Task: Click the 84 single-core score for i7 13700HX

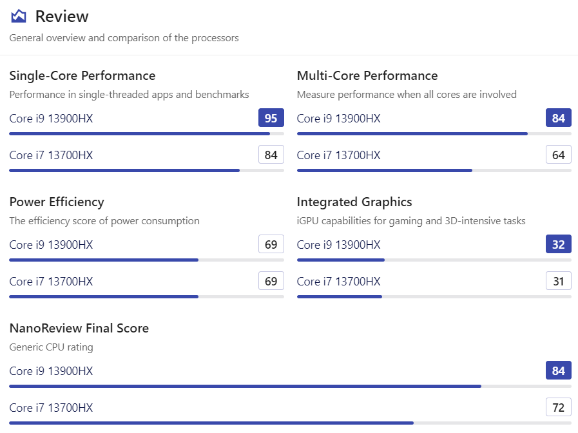Action: click(271, 155)
